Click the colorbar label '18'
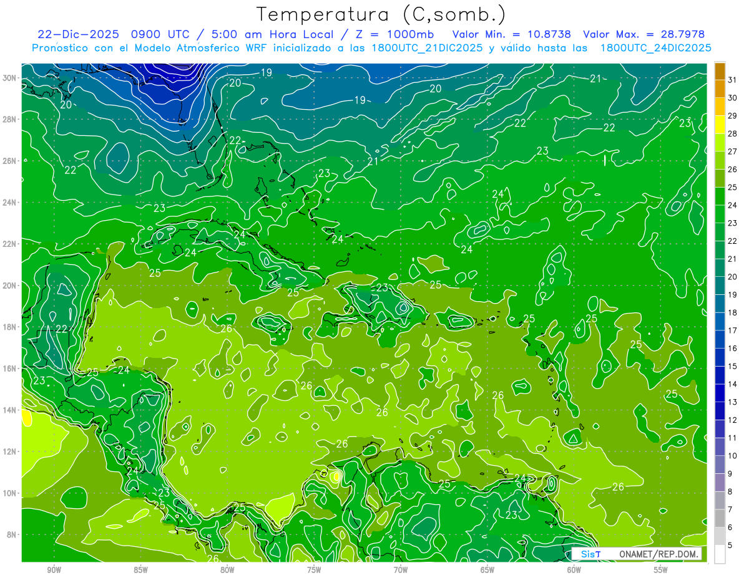749x578 pixels. [x=733, y=312]
